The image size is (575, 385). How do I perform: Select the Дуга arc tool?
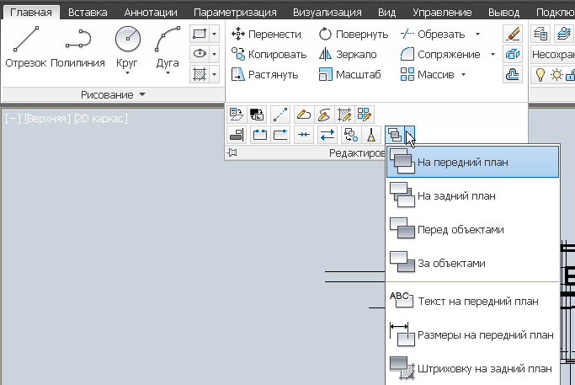coord(168,45)
